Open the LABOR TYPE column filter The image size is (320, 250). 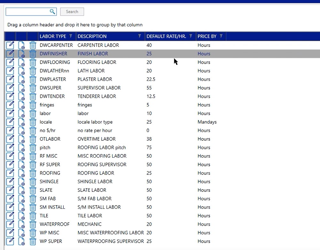tap(71, 36)
